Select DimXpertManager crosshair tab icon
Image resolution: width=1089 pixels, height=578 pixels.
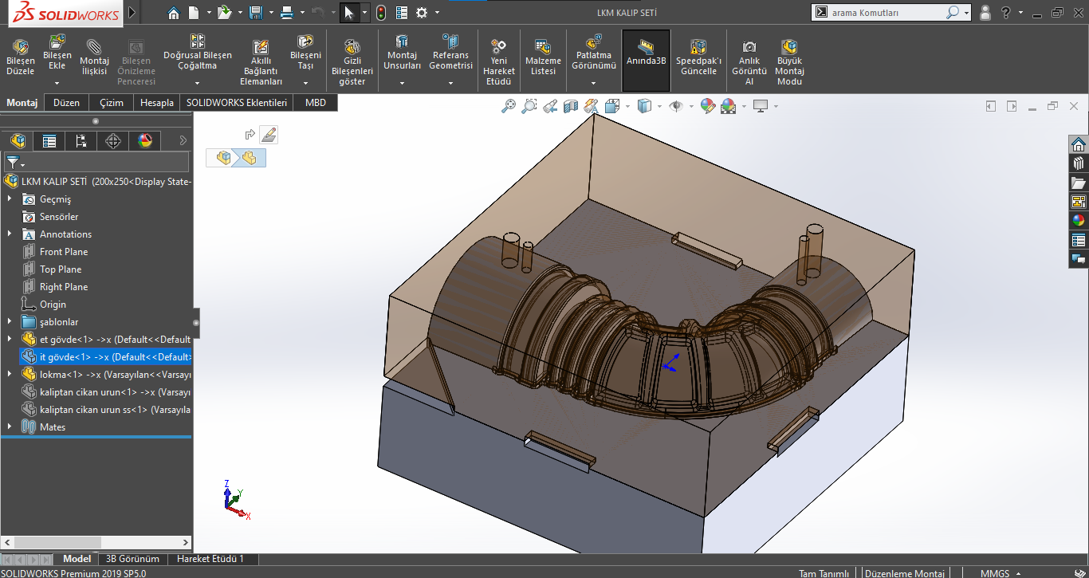pos(113,141)
